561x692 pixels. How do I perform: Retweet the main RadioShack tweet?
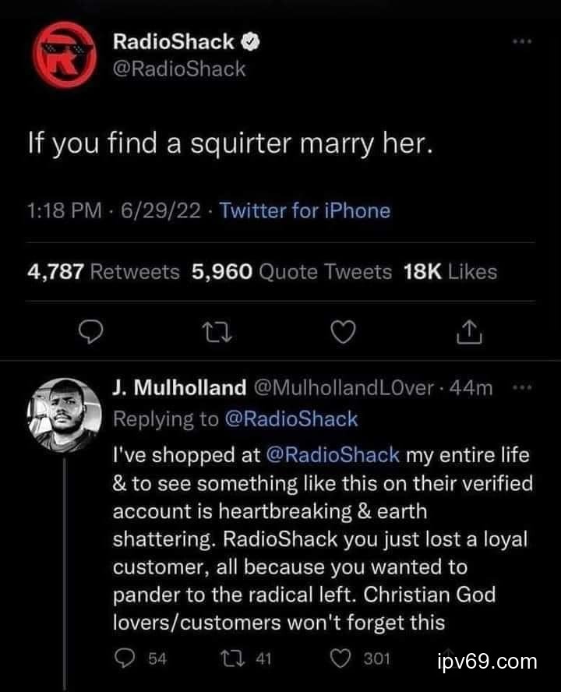215,334
